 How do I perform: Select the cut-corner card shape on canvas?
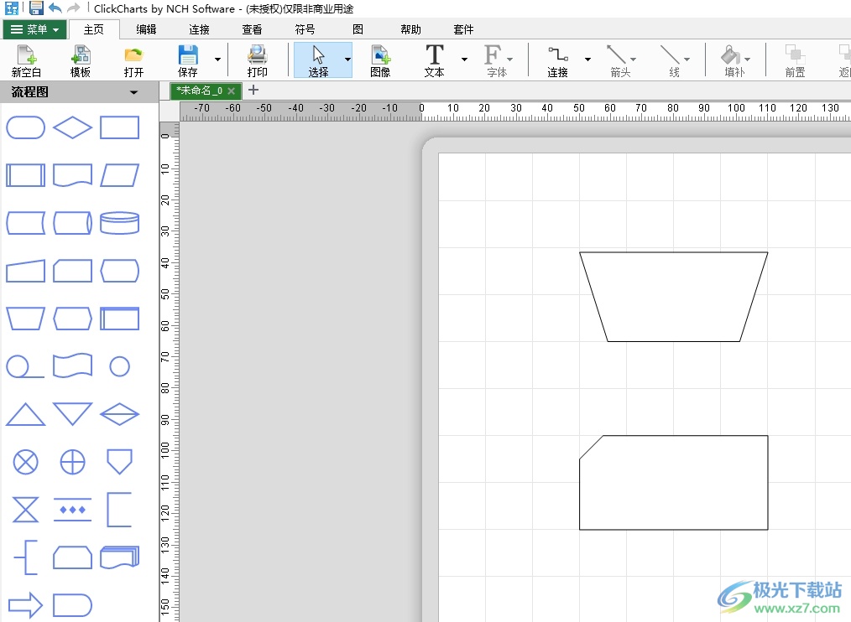click(x=674, y=483)
